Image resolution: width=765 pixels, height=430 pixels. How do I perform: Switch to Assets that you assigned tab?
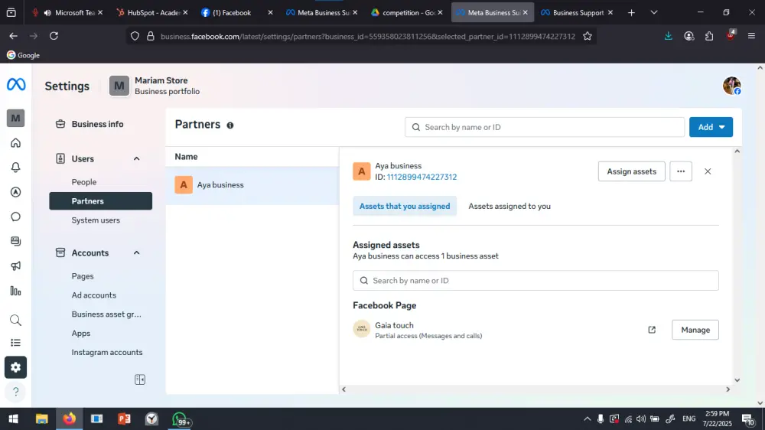click(405, 206)
